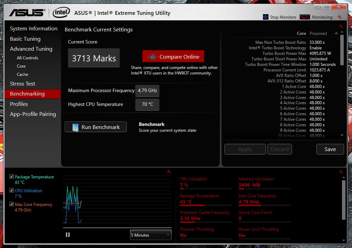Select All Controls under Advanced Tuning
The height and width of the screenshot is (248, 352).
(27, 58)
